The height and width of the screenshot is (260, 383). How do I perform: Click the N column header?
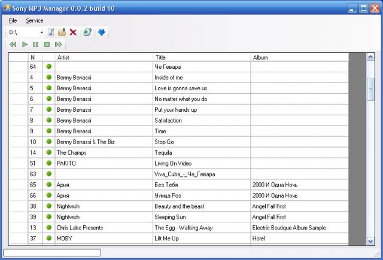[x=35, y=57]
